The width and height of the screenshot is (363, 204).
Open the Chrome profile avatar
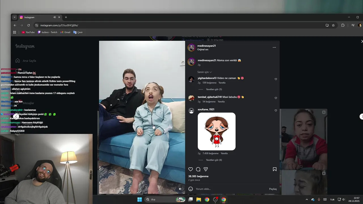[x=360, y=25]
